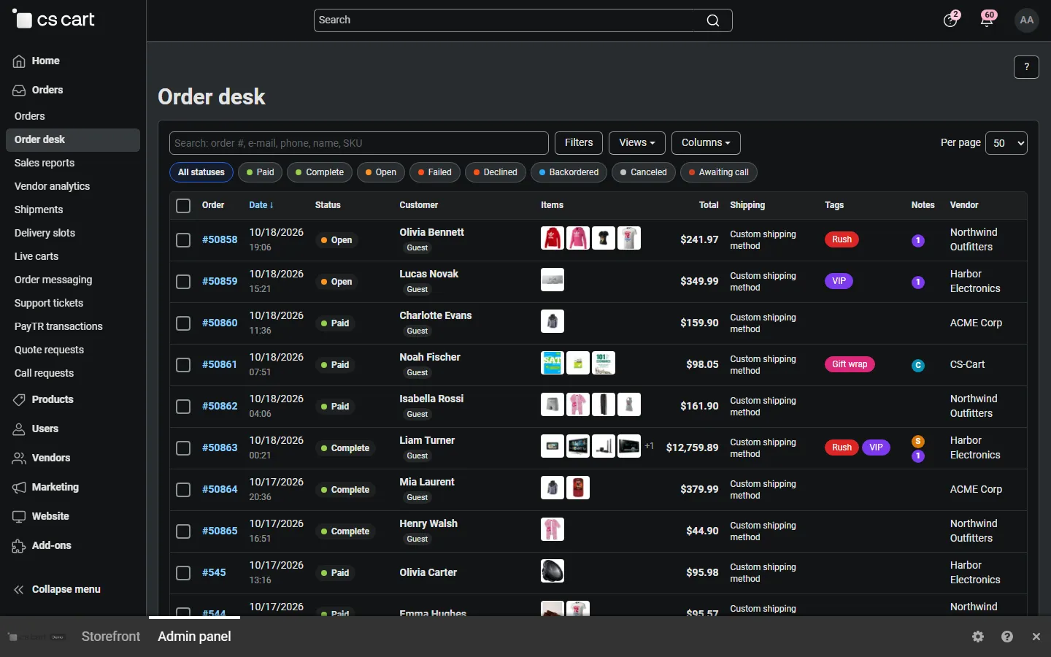
Task: Switch to the Storefront tab
Action: [x=111, y=637]
